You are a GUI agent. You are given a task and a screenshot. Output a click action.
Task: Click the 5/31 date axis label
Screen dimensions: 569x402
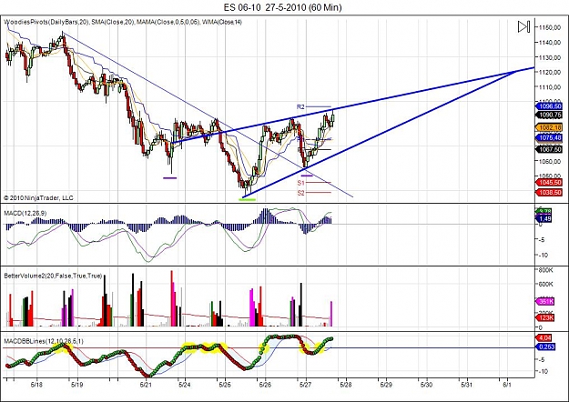467,384
